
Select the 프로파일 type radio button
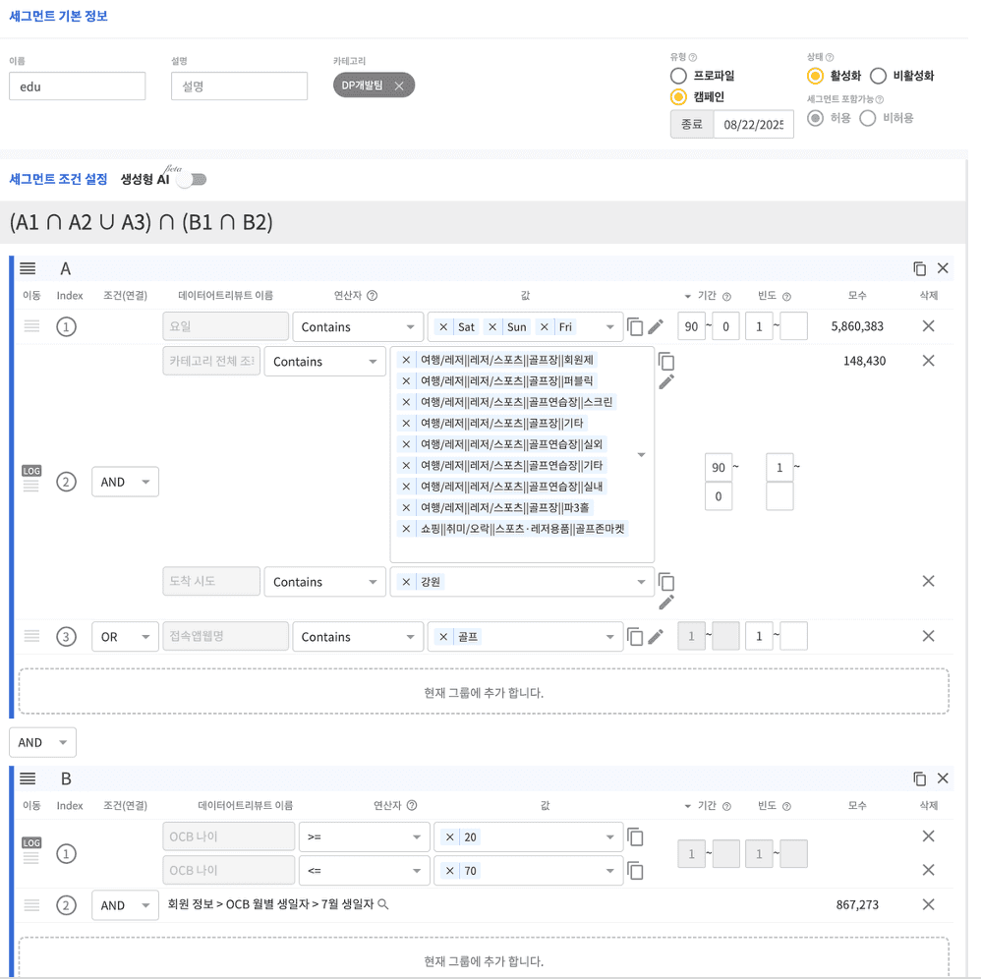coord(678,76)
